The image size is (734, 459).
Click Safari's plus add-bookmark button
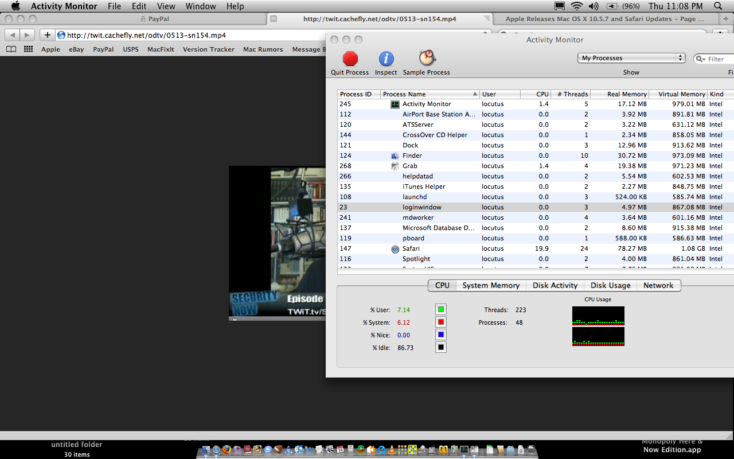48,35
